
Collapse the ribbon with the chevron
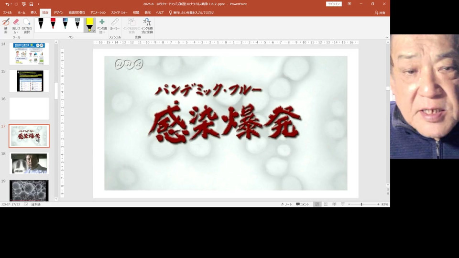pyautogui.click(x=386, y=37)
